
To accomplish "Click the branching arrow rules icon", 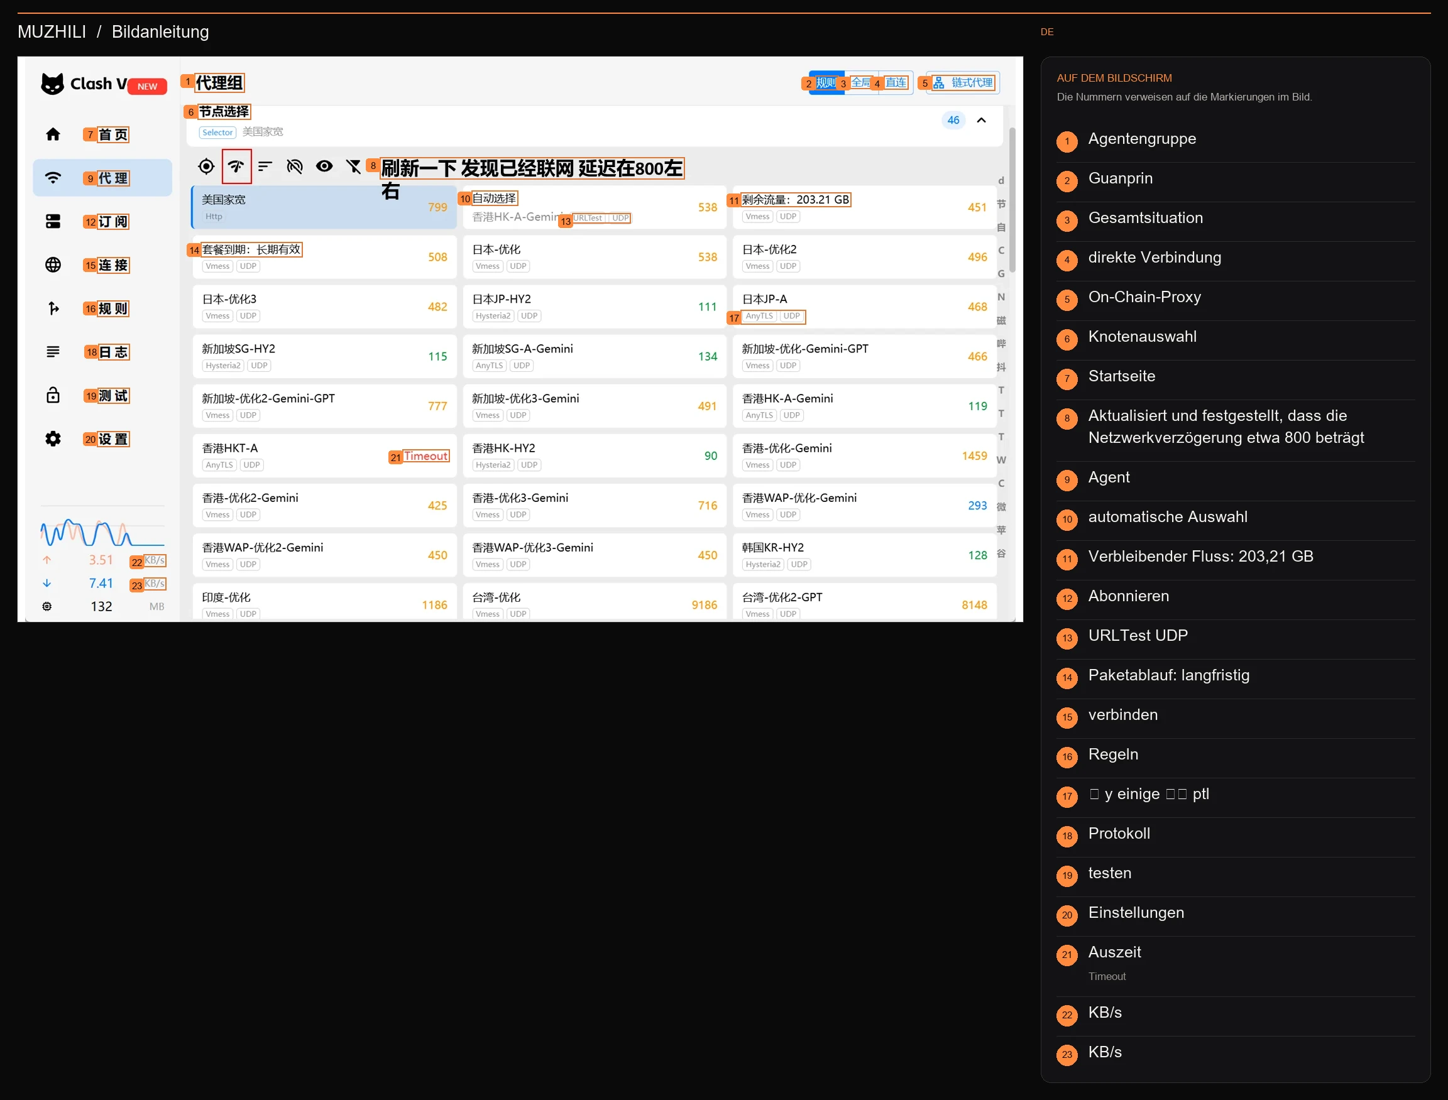I will [53, 308].
